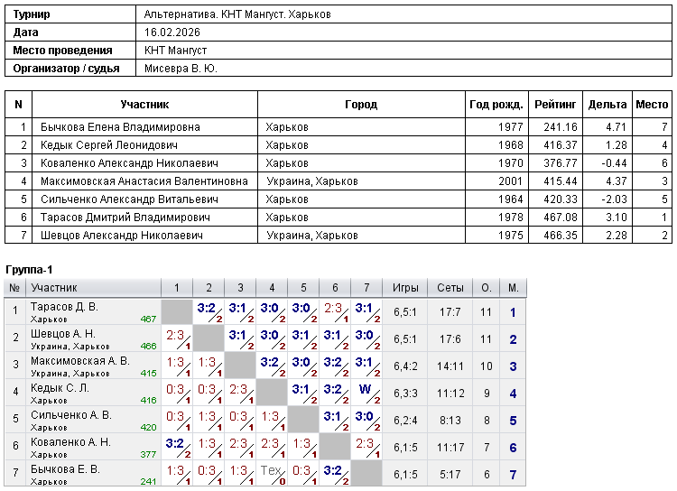Select the Место column header
Image resolution: width=677 pixels, height=491 pixels.
pyautogui.click(x=652, y=105)
